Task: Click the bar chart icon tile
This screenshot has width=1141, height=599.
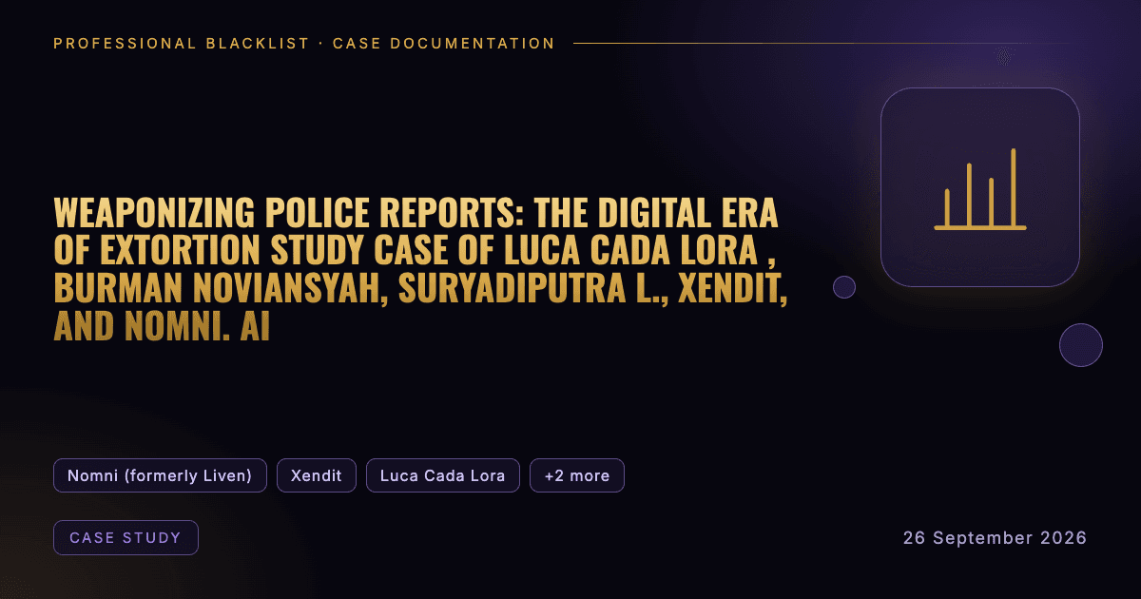Action: pyautogui.click(x=980, y=187)
